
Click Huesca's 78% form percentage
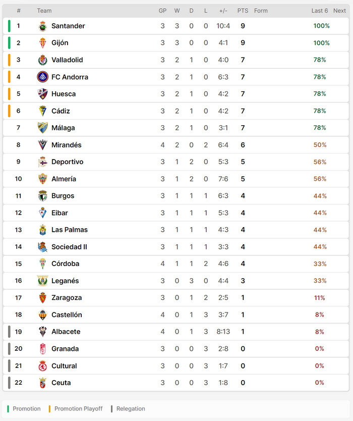pos(320,94)
